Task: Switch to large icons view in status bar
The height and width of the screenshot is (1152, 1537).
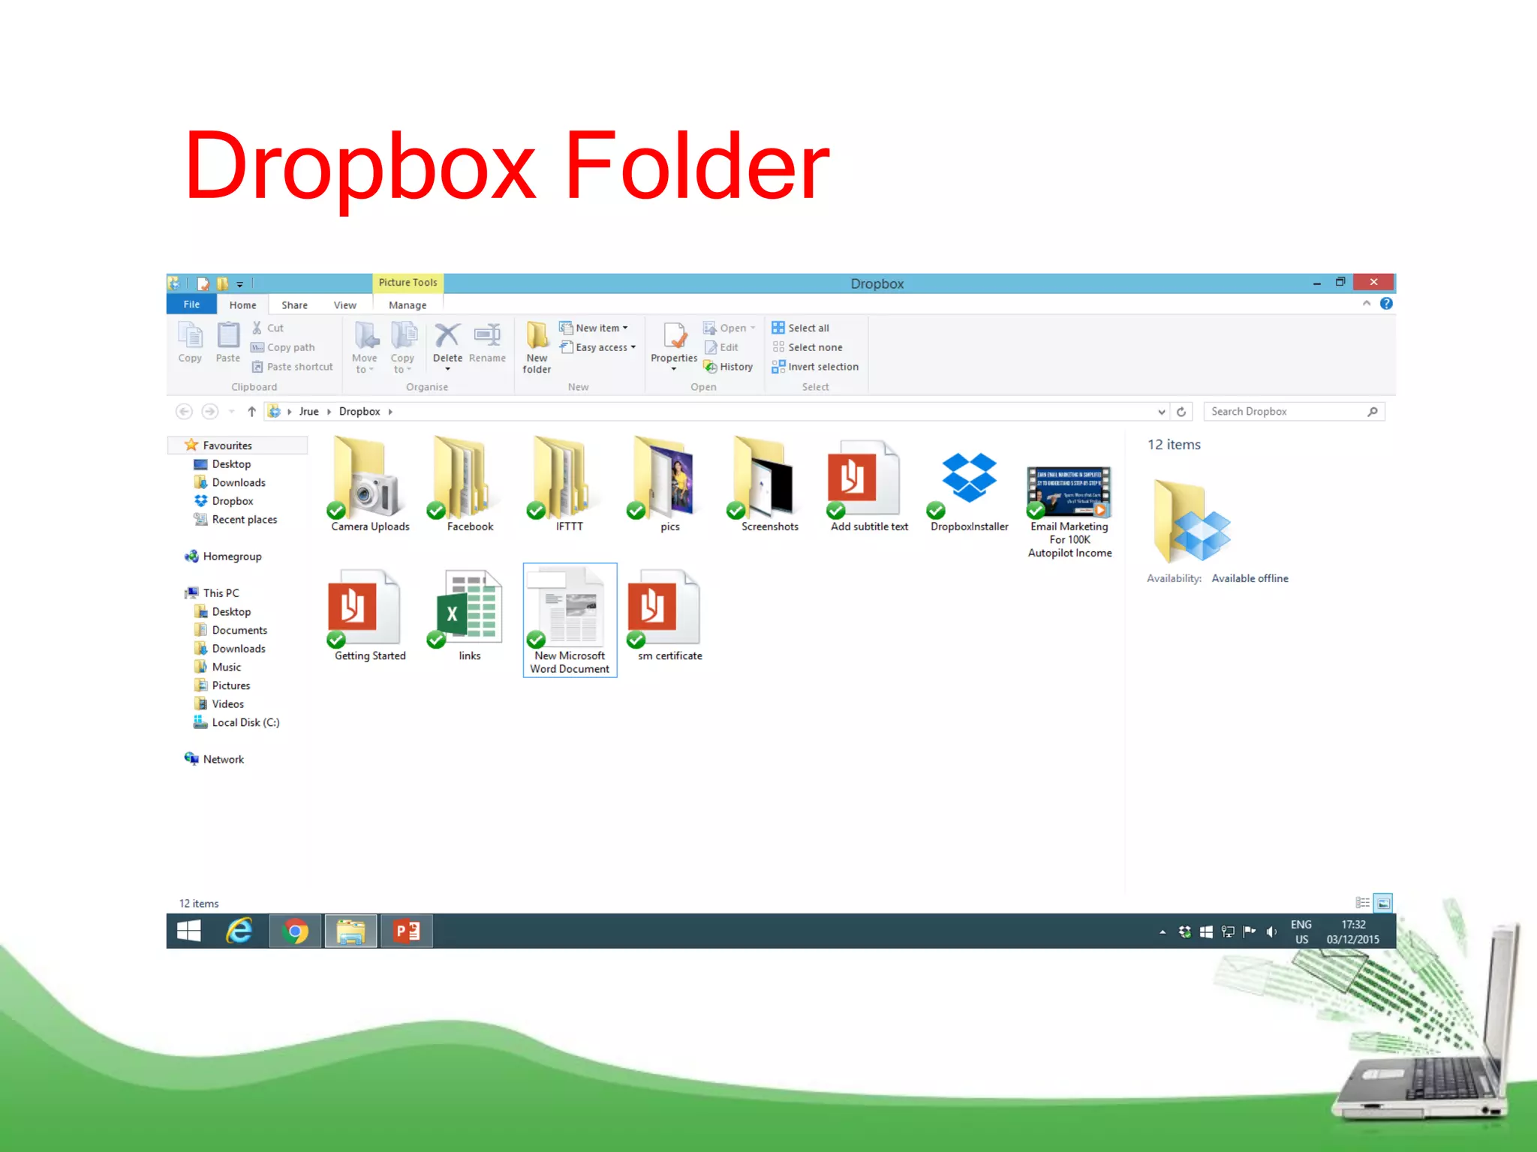Action: (1383, 903)
